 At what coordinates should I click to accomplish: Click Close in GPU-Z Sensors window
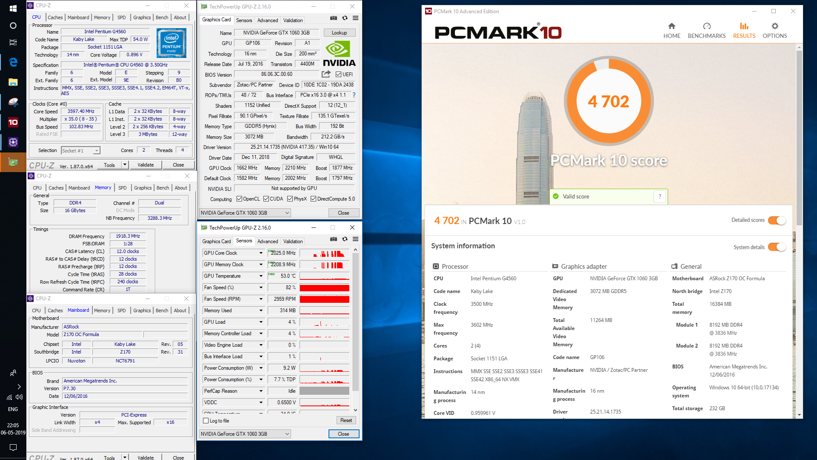tap(343, 434)
